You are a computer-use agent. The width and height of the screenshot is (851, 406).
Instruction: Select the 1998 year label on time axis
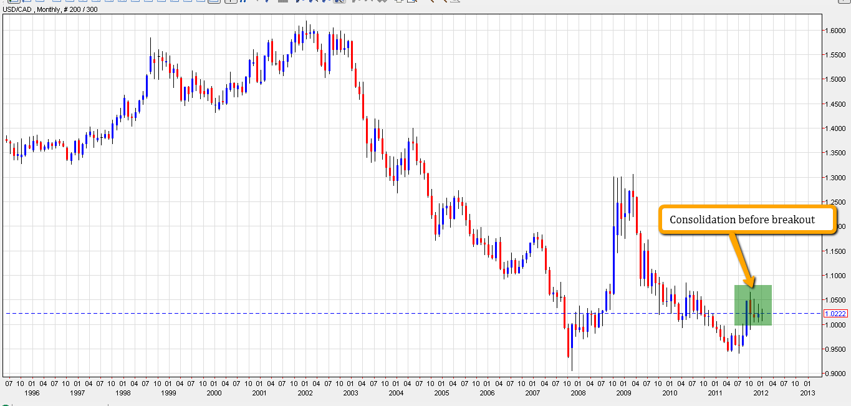(122, 394)
